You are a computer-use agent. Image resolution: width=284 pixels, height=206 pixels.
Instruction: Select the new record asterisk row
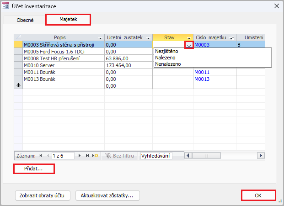(18, 85)
